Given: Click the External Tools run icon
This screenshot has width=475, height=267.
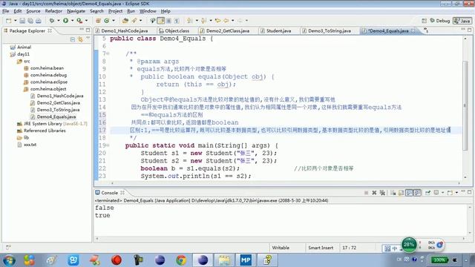Looking at the screenshot, I should [79, 21].
